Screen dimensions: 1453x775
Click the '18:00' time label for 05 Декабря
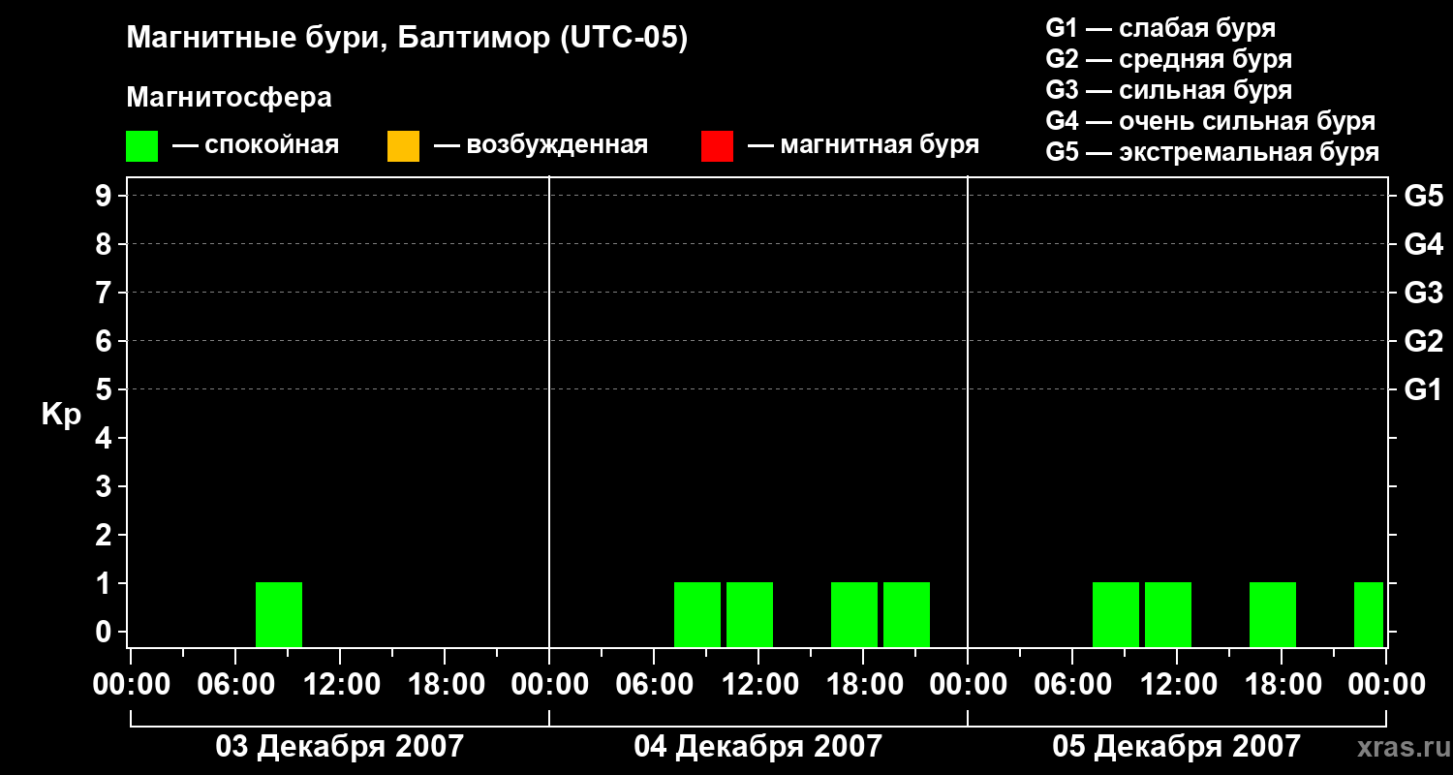pos(1282,685)
